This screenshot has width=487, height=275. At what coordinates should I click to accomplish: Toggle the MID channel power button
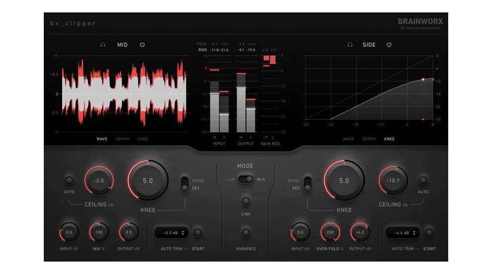142,45
